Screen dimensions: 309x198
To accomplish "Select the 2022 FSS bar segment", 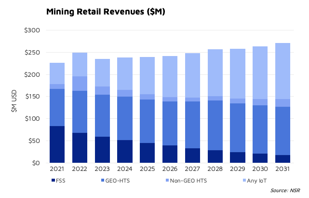I will pyautogui.click(x=80, y=148).
